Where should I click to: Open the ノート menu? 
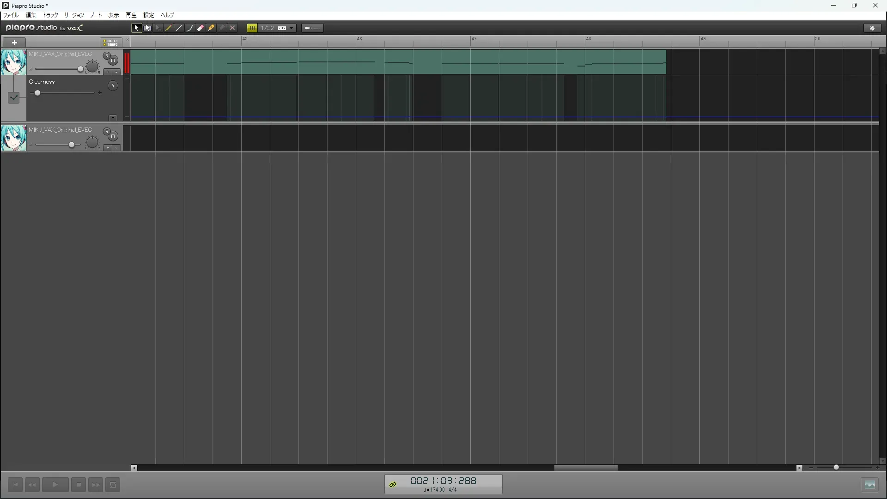pos(96,15)
